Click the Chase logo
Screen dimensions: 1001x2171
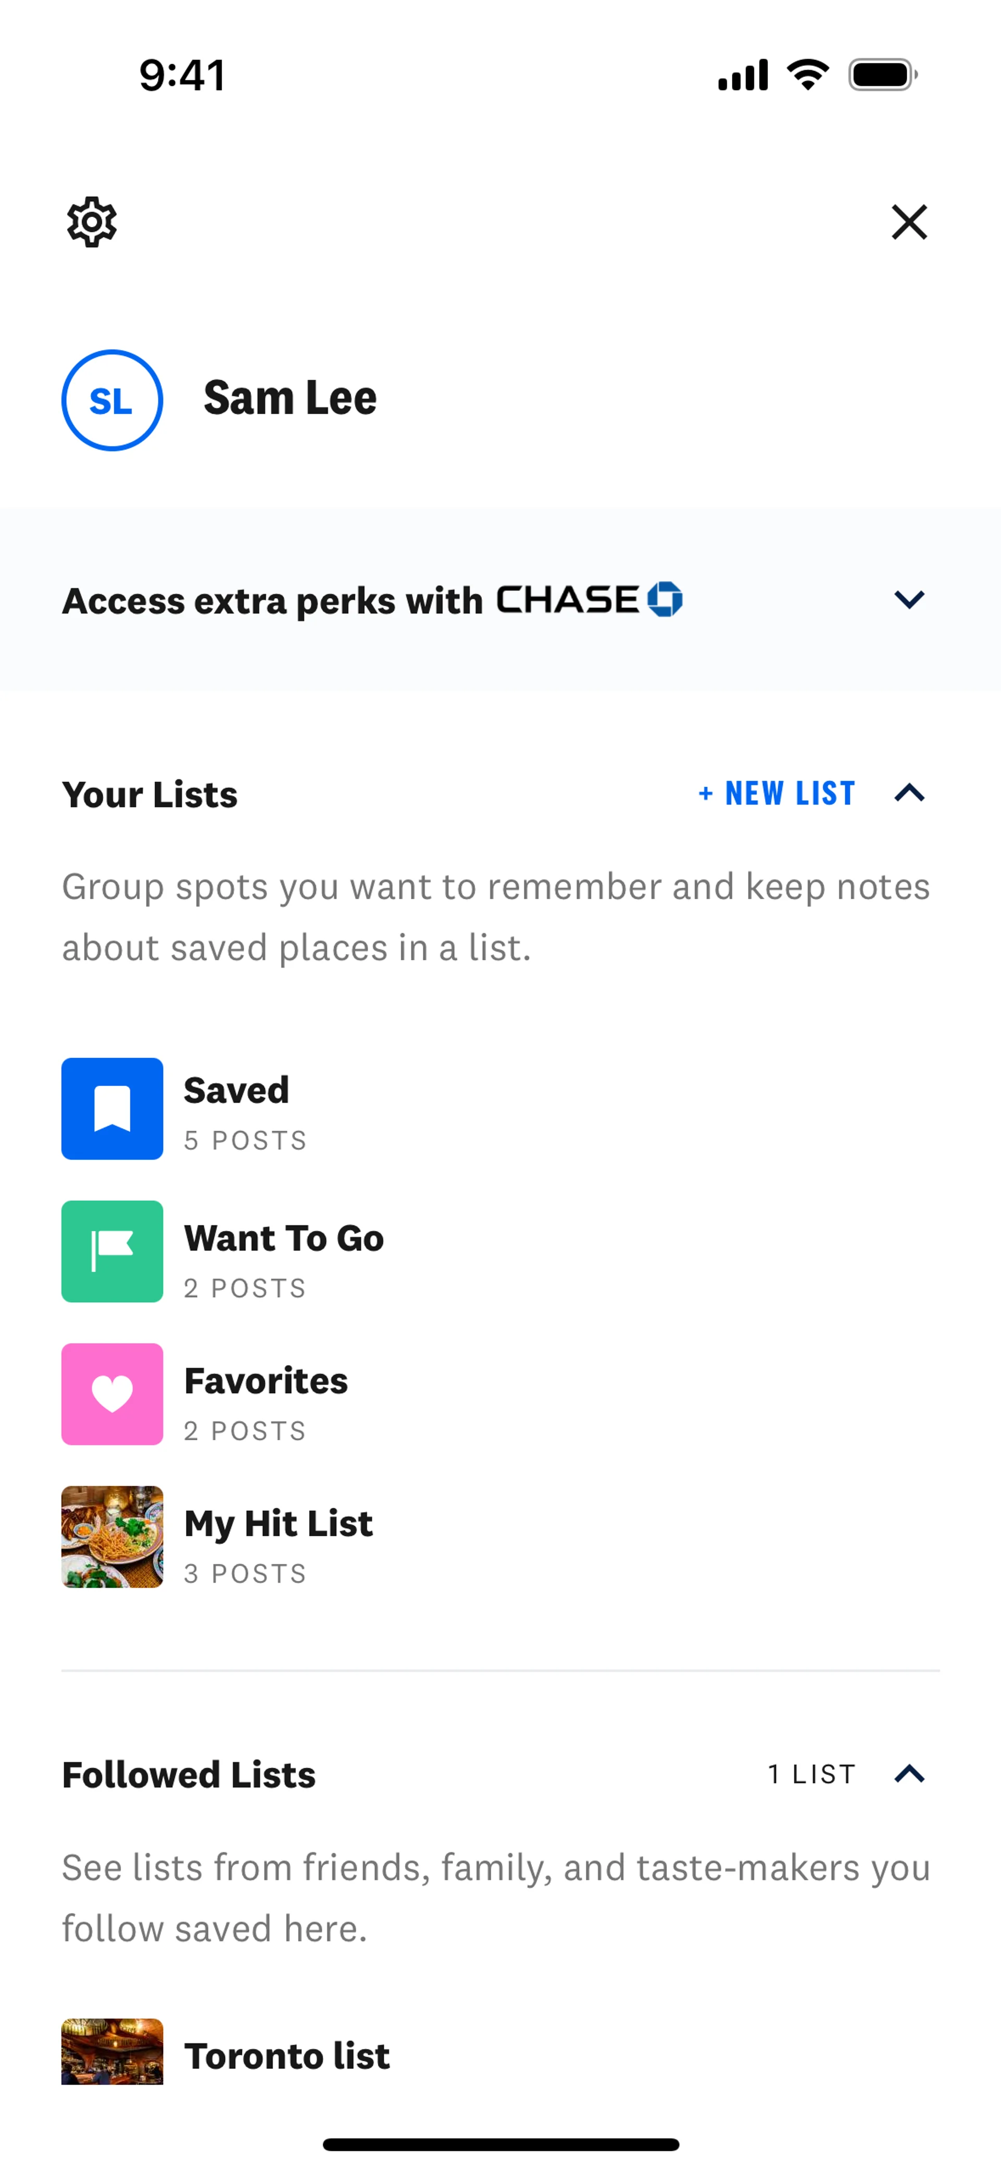(x=590, y=599)
